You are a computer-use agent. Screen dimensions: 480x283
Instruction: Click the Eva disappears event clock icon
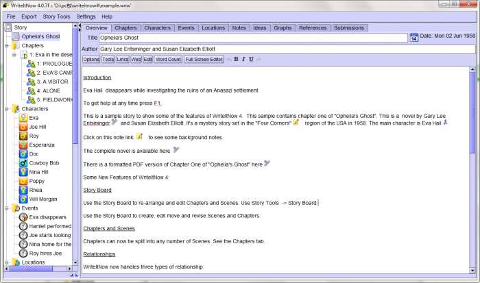23,217
